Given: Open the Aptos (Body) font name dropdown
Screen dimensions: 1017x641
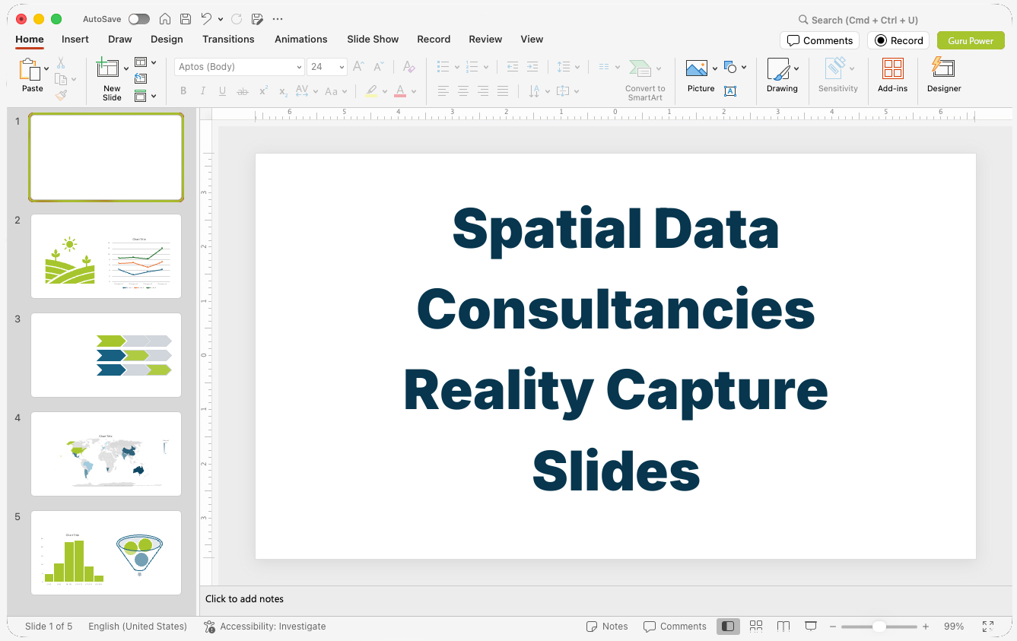Looking at the screenshot, I should coord(299,67).
